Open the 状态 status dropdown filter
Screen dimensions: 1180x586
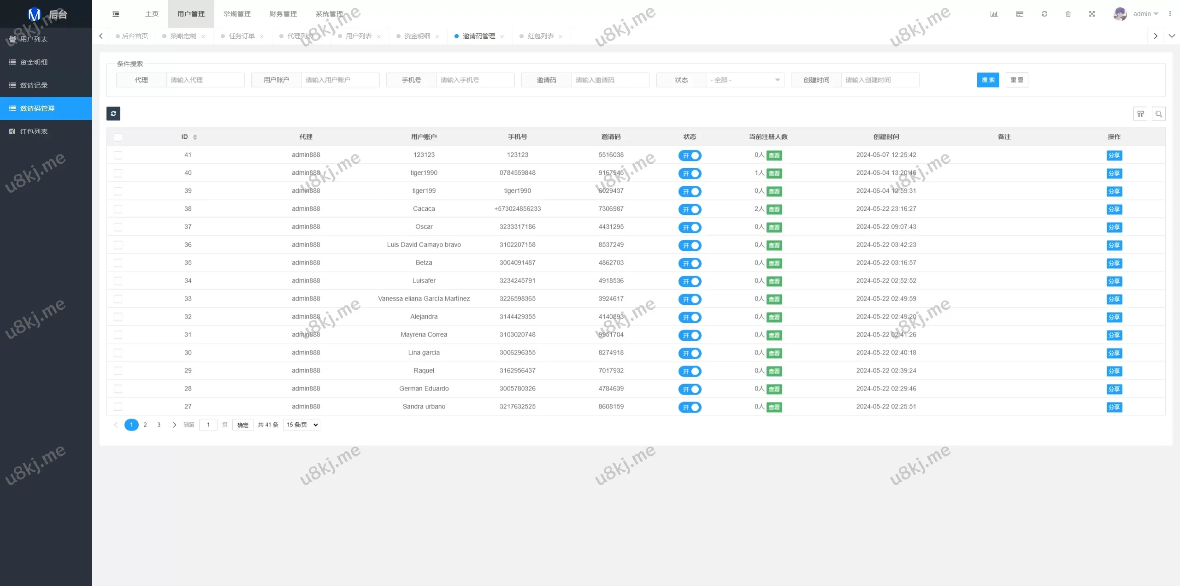[745, 80]
